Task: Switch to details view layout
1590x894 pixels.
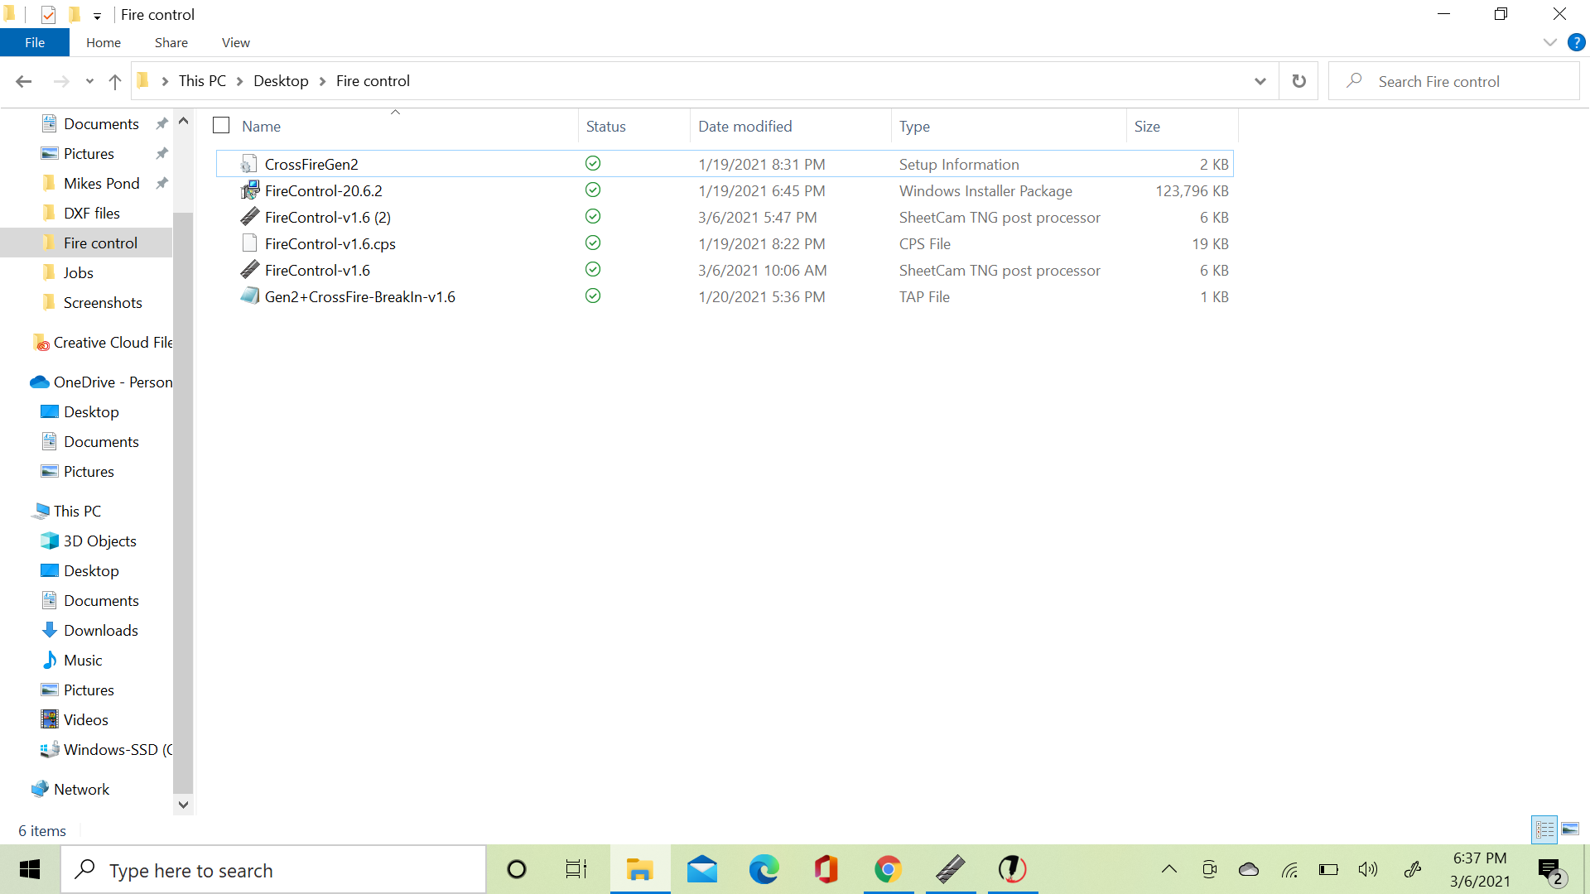Action: tap(1544, 829)
